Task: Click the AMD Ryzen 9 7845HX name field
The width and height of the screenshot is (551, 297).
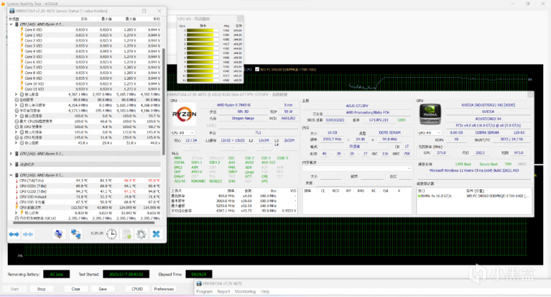Action: pos(233,105)
